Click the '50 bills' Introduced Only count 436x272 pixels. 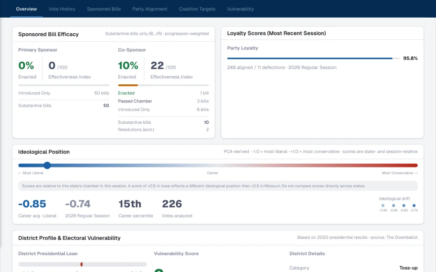[x=102, y=93]
